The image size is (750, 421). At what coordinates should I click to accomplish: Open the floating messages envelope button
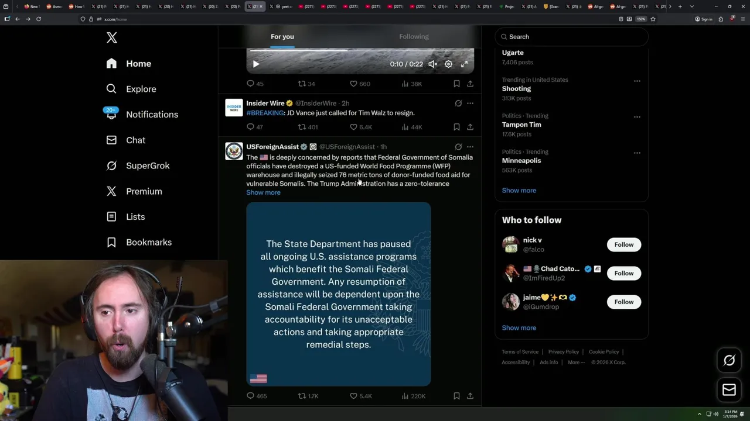pos(729,390)
